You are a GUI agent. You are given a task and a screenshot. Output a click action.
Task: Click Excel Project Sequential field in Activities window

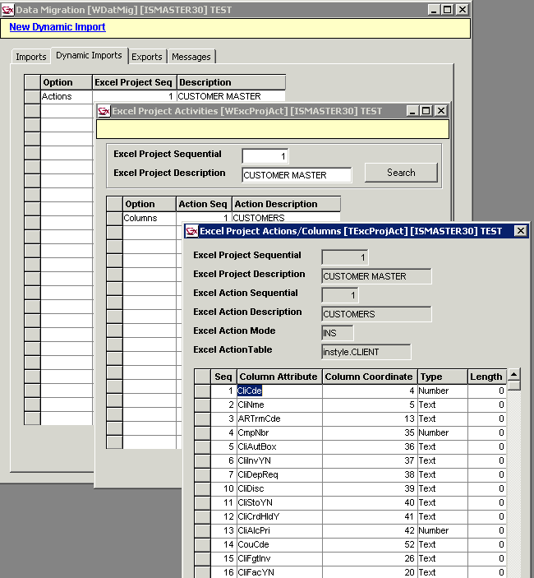[x=265, y=156]
